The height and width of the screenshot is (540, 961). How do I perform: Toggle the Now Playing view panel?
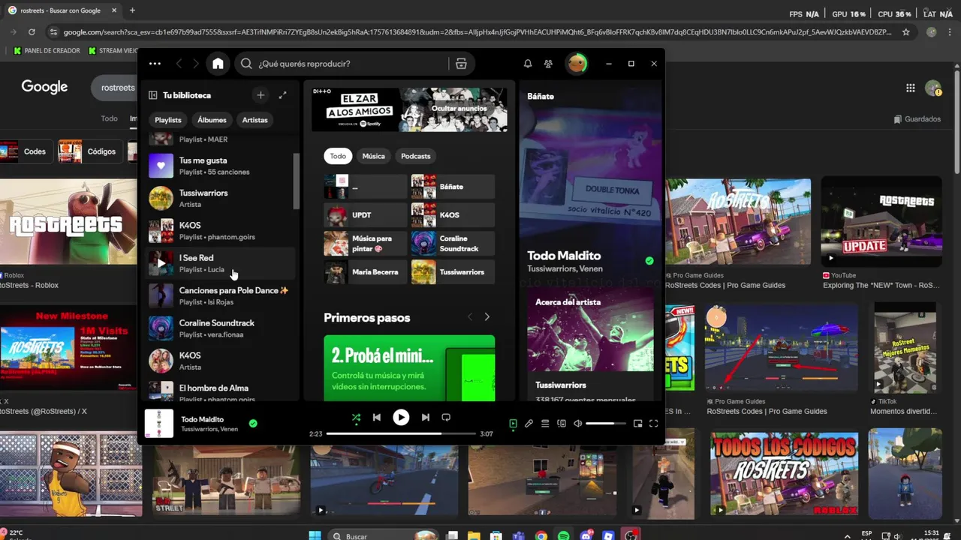coord(513,424)
